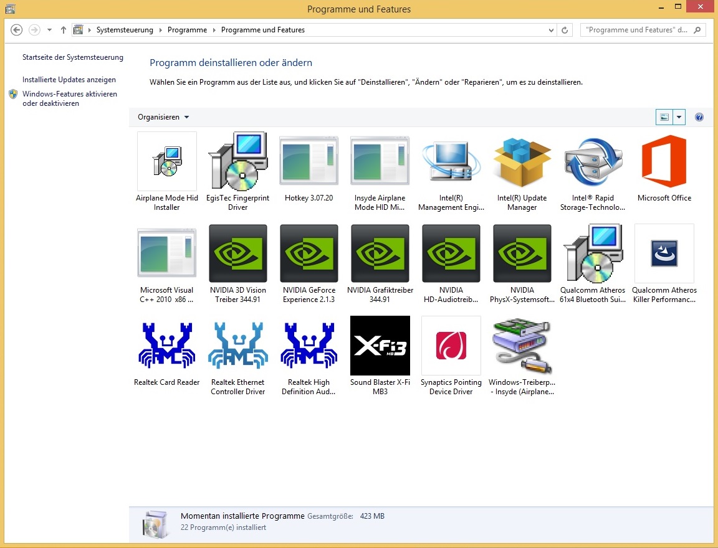Select NVIDIA HD-Audiotreiber icon

(x=451, y=253)
